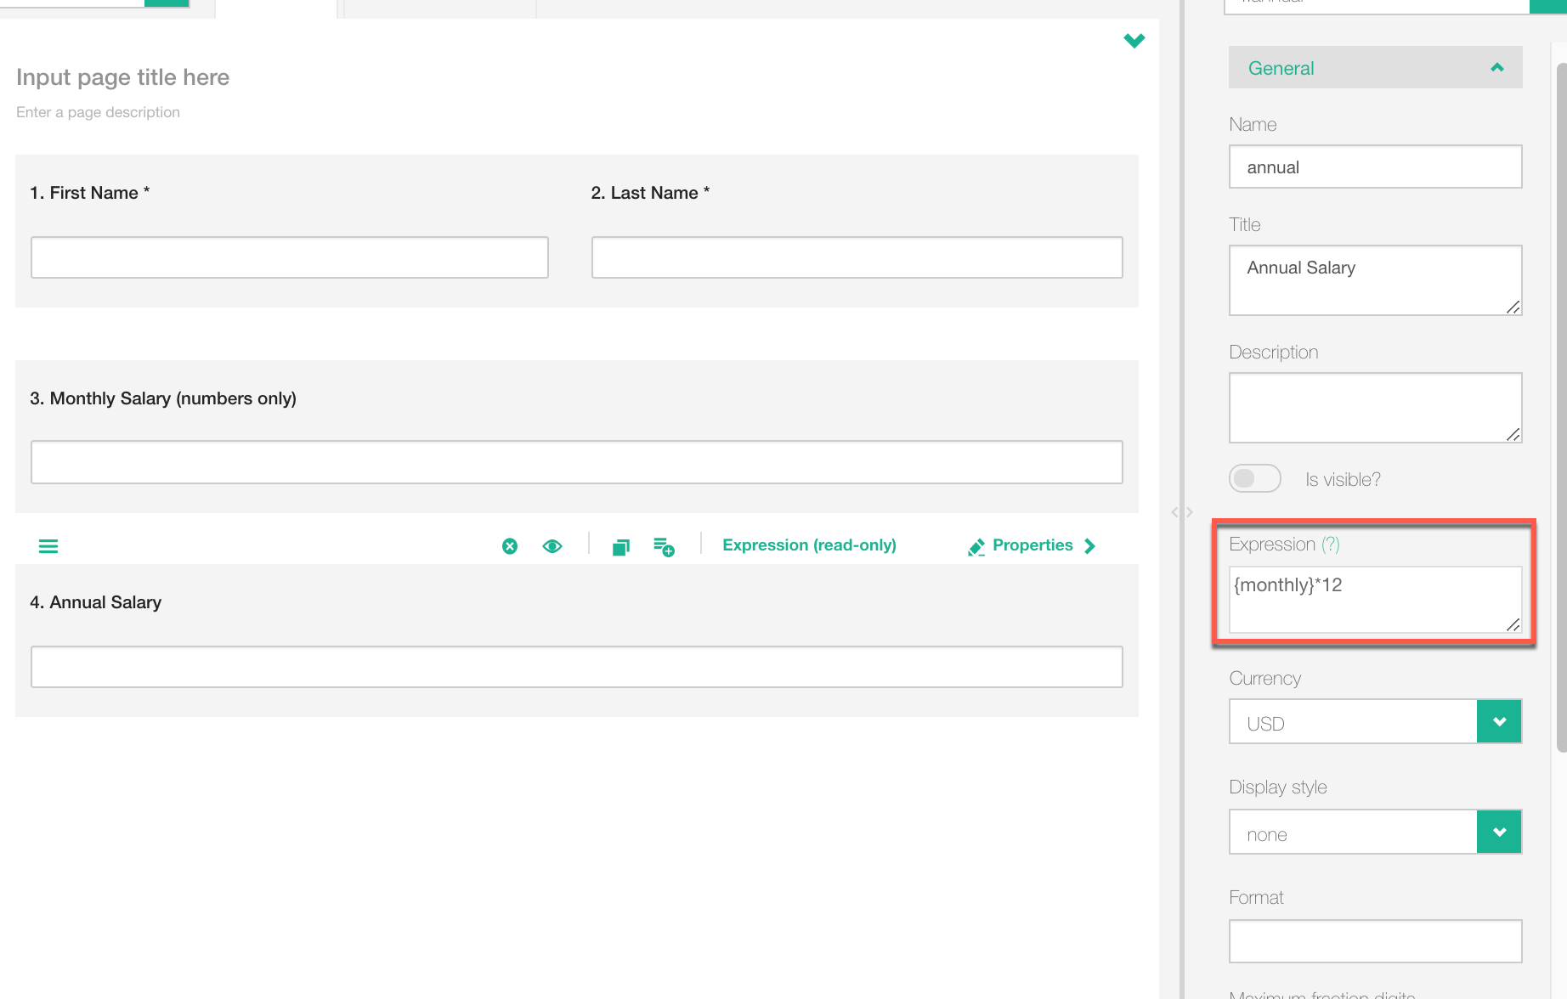Click the panel splitter arrows
Viewport: 1567px width, 999px height.
pyautogui.click(x=1182, y=512)
